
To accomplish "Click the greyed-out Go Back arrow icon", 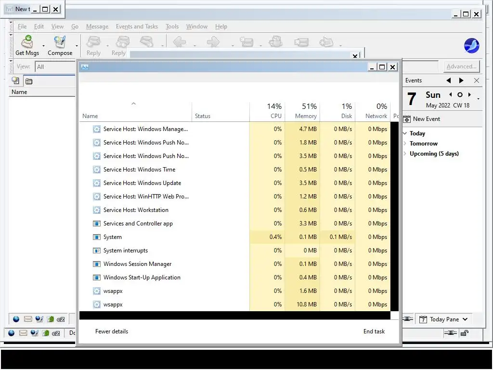I will 180,42.
